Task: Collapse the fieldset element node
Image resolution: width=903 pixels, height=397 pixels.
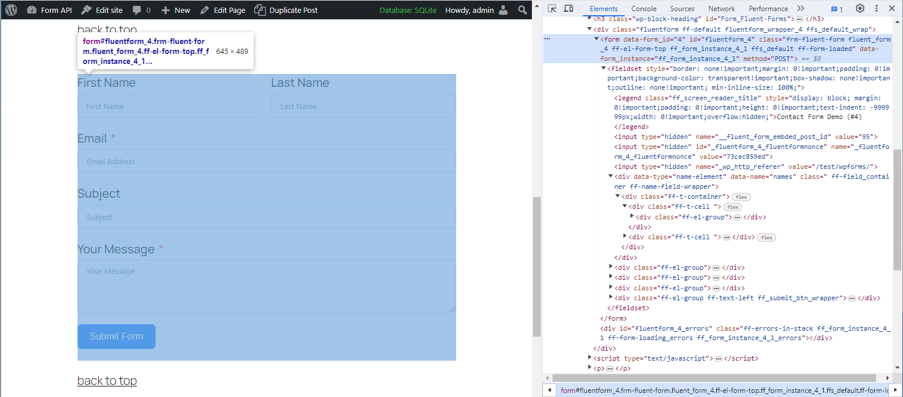Action: tap(604, 69)
